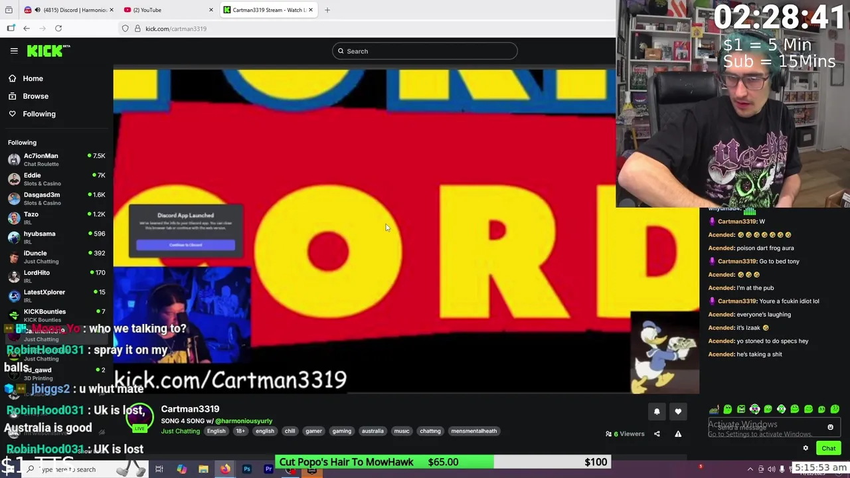Click Continue in Discord App Launched popup
This screenshot has width=850, height=478.
[x=185, y=246]
